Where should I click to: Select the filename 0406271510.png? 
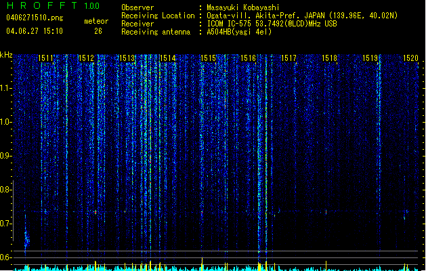[x=35, y=18]
